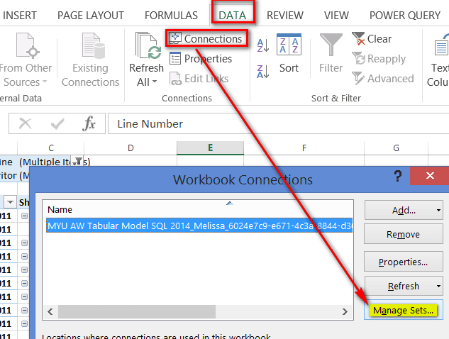Switch to the FORMULAS tab

(x=171, y=15)
